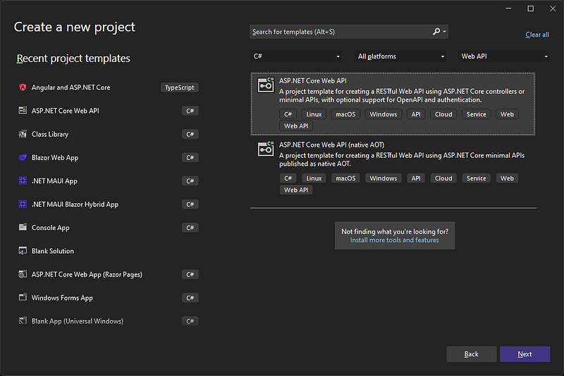Click the Linux tag on native AOT template
The height and width of the screenshot is (376, 564).
[x=314, y=178]
